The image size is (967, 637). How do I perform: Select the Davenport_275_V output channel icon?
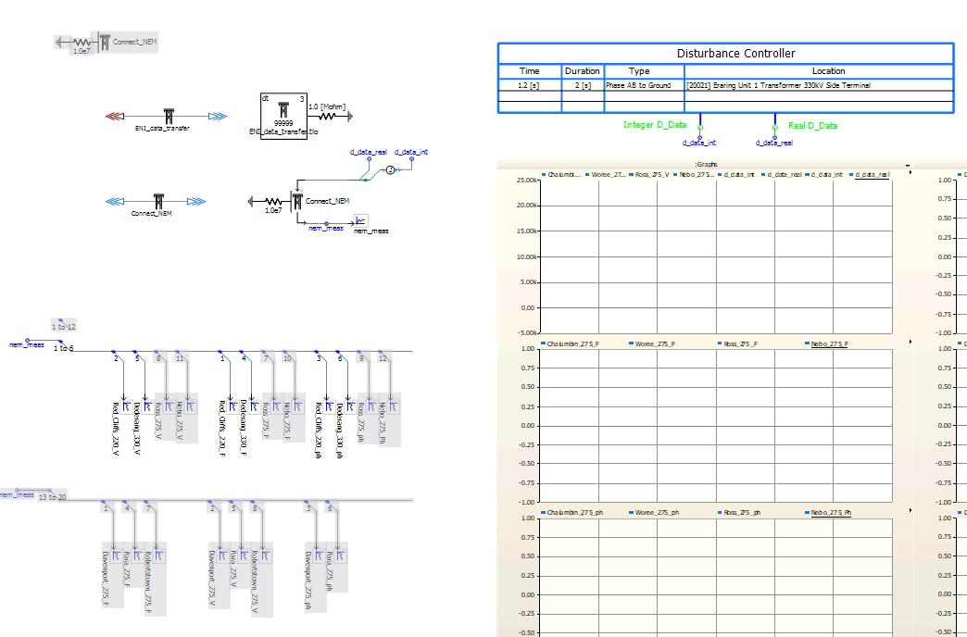pyautogui.click(x=222, y=556)
